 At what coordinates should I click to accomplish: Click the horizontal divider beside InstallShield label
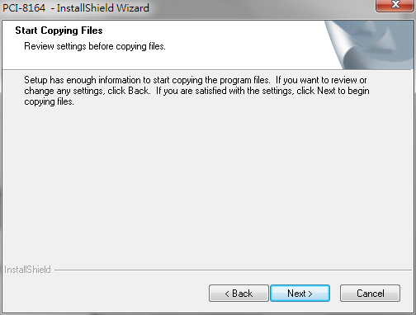[x=233, y=270]
